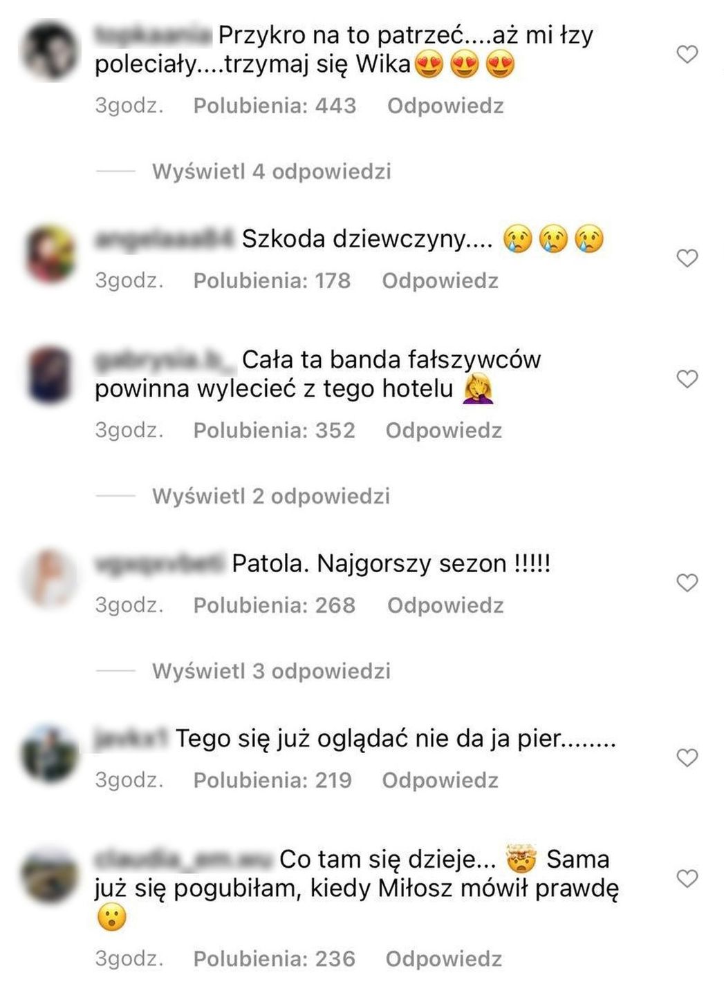View likes 'Polubienia: 443'
Screen dimensions: 724x995
tap(275, 106)
